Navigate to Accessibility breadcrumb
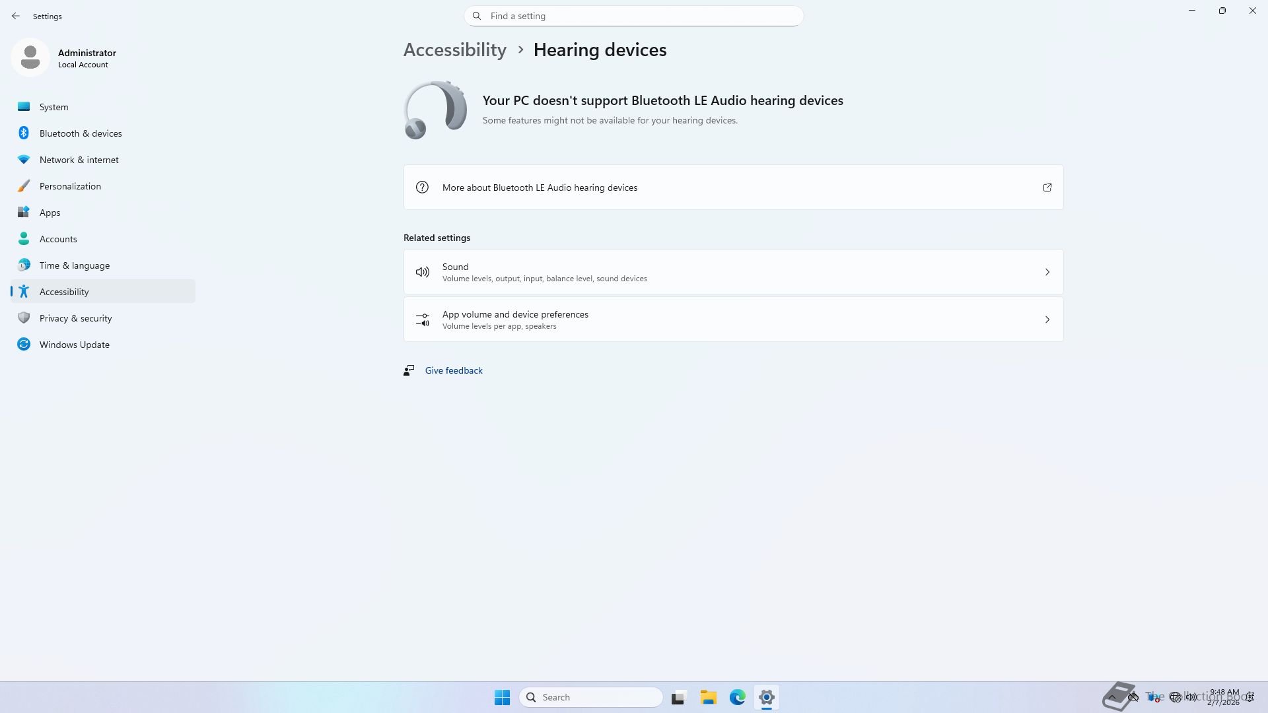This screenshot has width=1268, height=713. [x=454, y=50]
